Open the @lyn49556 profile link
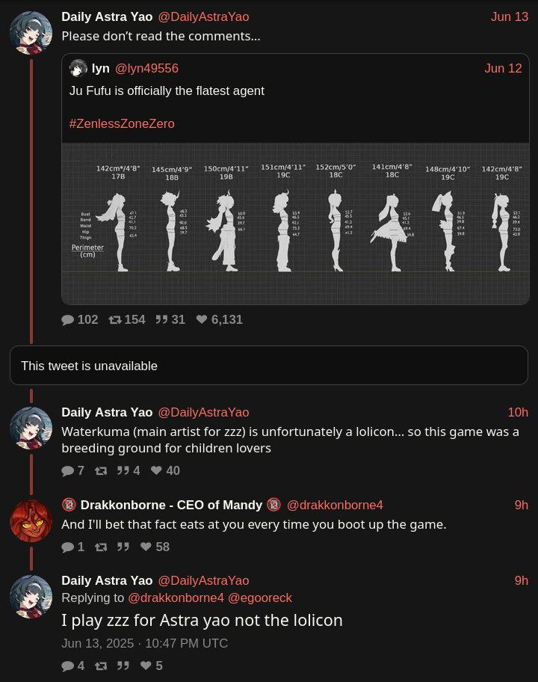The width and height of the screenshot is (538, 682). click(146, 69)
